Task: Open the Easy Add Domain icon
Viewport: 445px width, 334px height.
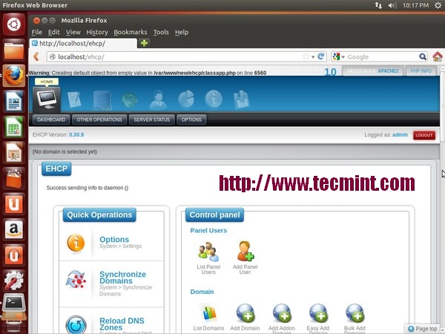Action: (x=318, y=313)
